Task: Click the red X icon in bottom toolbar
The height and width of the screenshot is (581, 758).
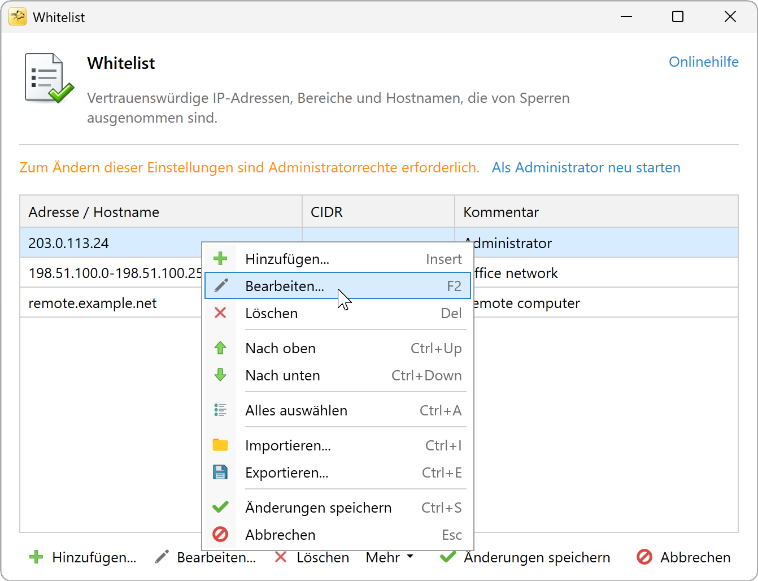Action: (x=281, y=557)
